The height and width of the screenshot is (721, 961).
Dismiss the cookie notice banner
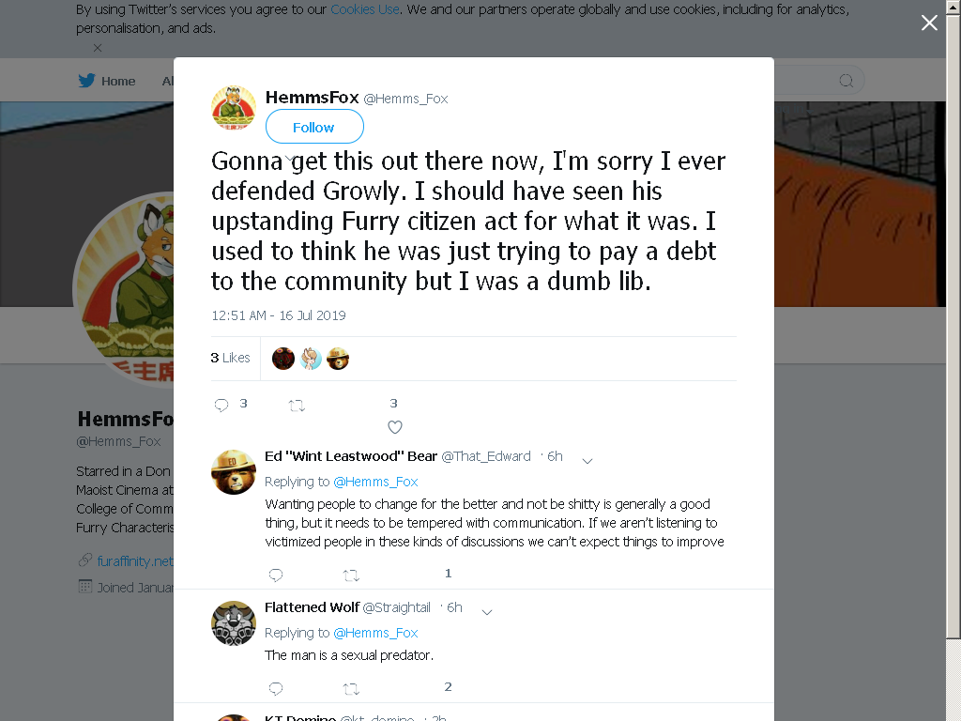[x=98, y=47]
